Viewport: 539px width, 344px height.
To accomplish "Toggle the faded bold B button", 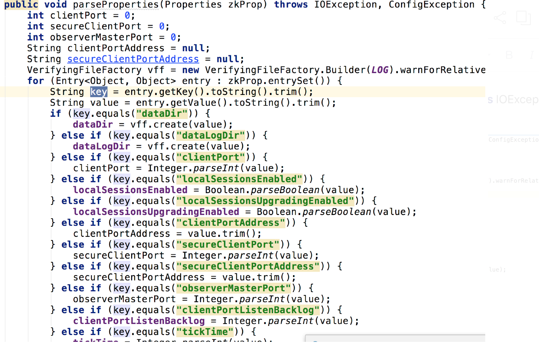I will click(509, 55).
